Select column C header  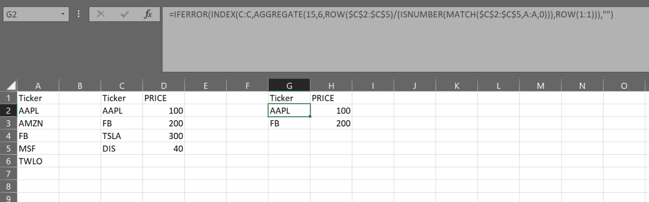click(x=122, y=86)
